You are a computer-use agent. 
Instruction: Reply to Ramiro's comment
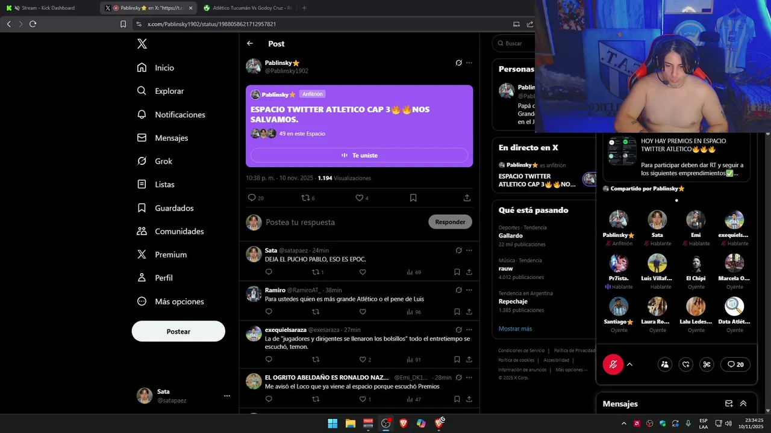click(x=269, y=312)
